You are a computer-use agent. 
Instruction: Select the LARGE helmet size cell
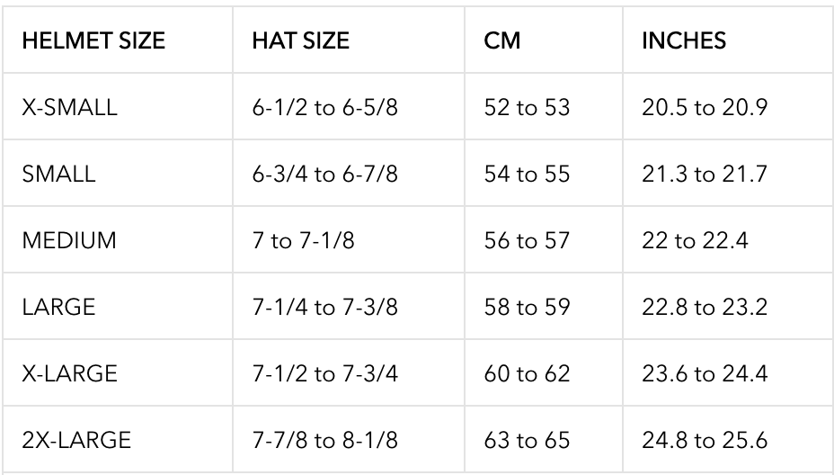coord(118,306)
